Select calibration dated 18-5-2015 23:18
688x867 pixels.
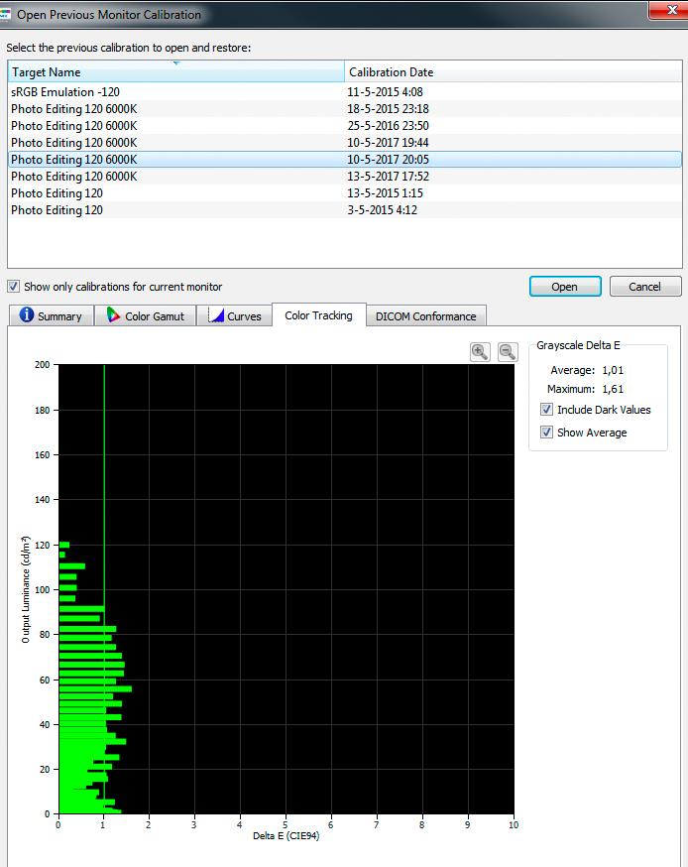[345, 109]
